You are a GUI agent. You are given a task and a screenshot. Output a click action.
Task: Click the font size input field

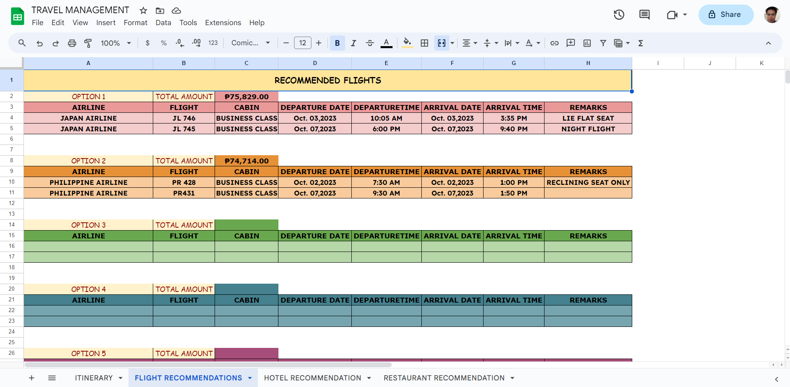303,43
